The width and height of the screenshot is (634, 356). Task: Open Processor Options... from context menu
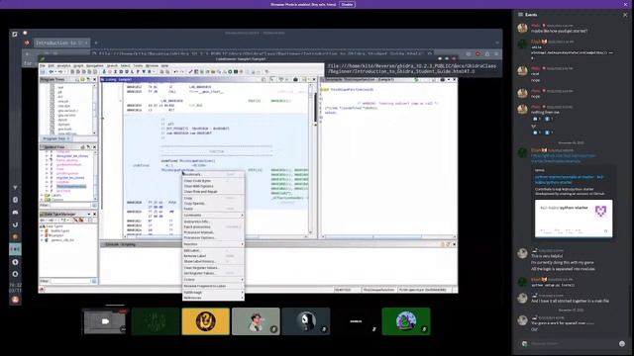click(x=213, y=237)
